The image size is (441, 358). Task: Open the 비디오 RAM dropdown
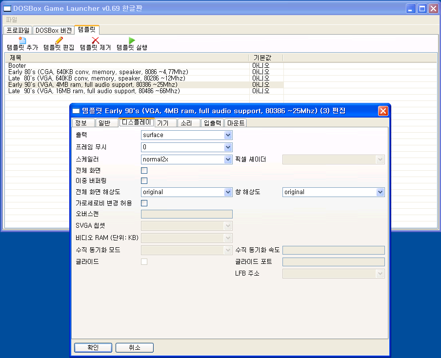pyautogui.click(x=228, y=238)
